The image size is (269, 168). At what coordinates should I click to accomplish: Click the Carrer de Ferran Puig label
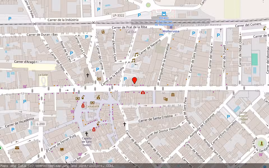pyautogui.click(x=62, y=143)
